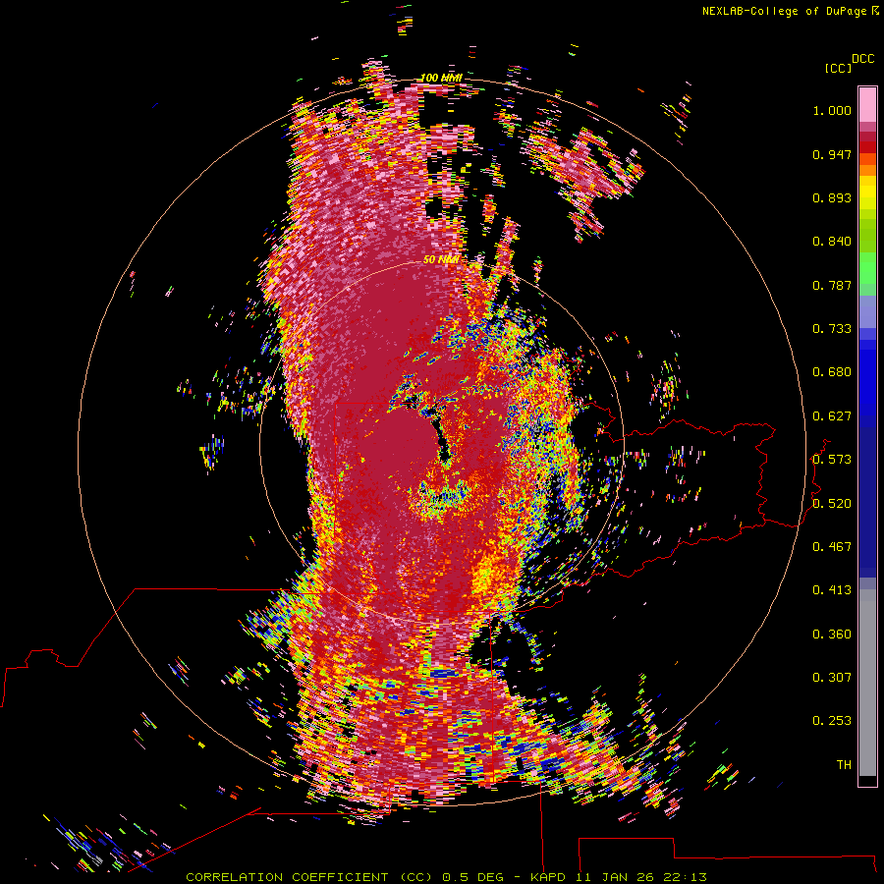Screen dimensions: 884x884
Task: Select the 0.467 legend value
Action: click(x=832, y=547)
